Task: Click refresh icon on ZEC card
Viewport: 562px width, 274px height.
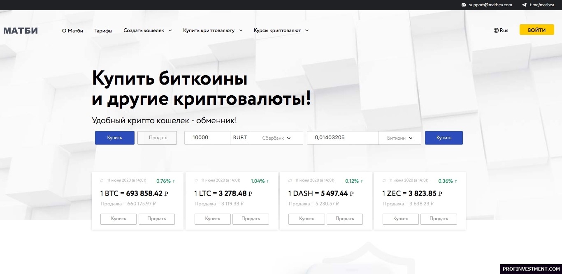Action: [x=384, y=180]
